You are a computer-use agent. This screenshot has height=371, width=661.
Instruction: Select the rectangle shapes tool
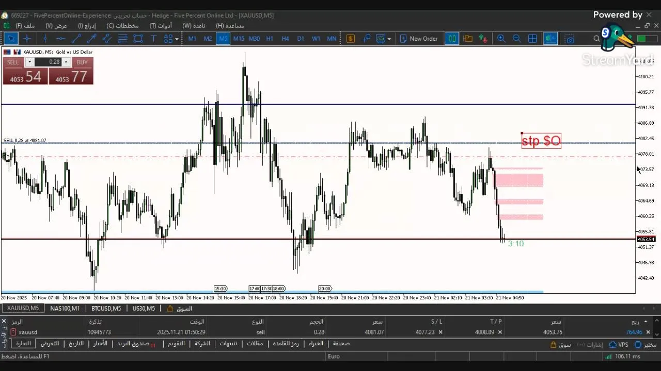pos(138,39)
